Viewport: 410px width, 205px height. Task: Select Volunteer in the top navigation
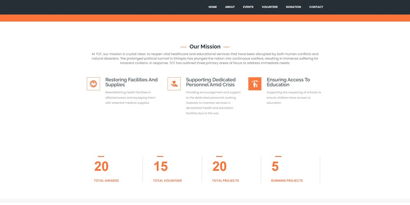[269, 7]
